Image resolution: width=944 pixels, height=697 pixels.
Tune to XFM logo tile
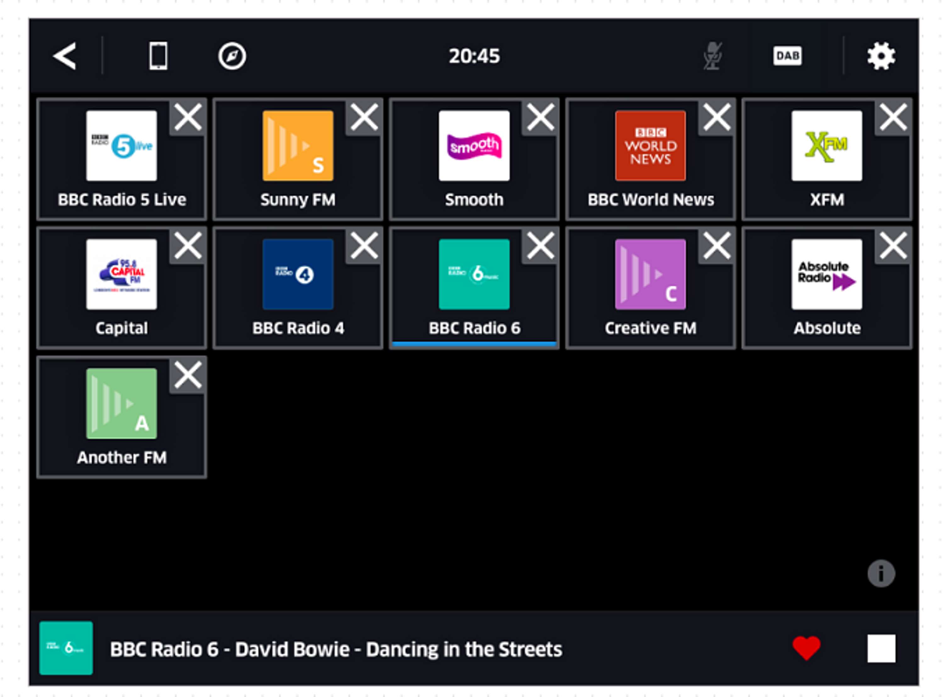[827, 146]
